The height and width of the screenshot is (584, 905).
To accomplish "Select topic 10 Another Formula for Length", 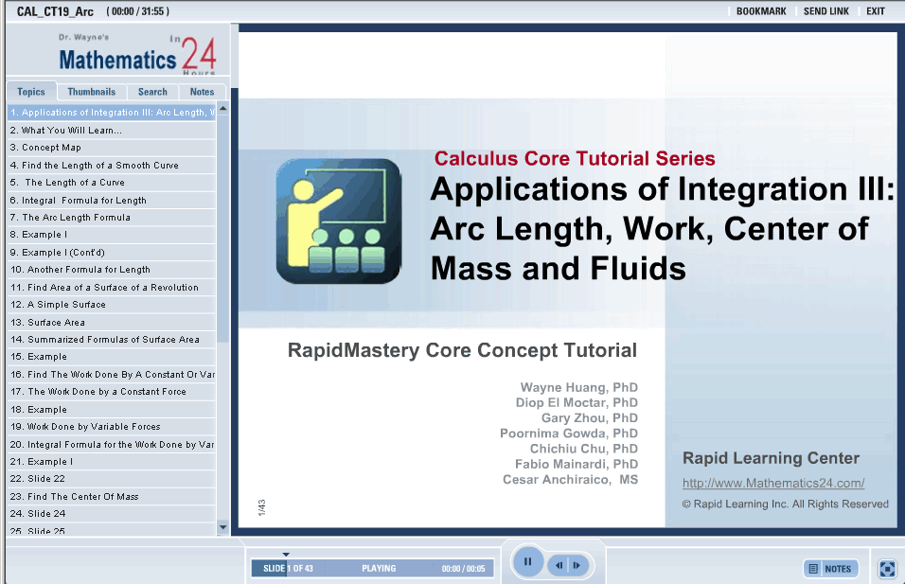I will pyautogui.click(x=112, y=270).
